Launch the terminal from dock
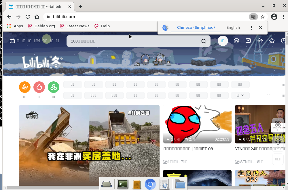The width and height of the screenshot is (288, 190). 123,184
